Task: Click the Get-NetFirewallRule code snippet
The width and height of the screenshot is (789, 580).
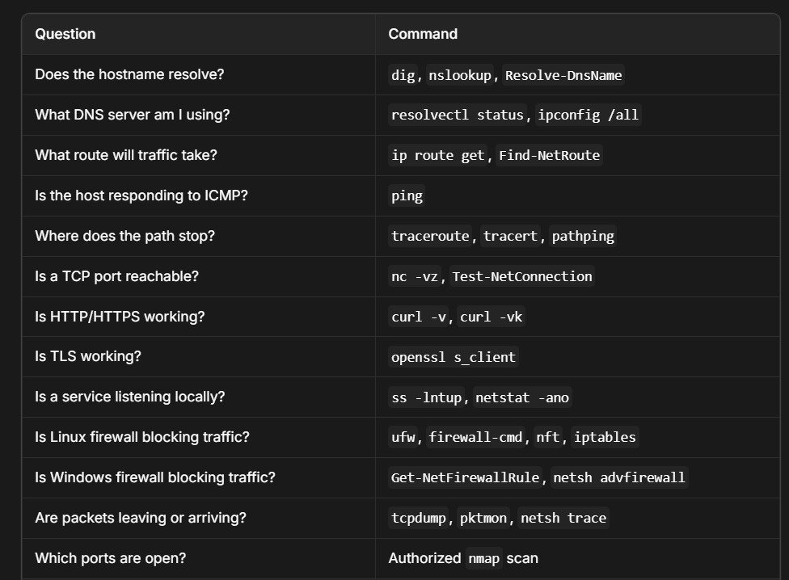Action: (x=465, y=477)
